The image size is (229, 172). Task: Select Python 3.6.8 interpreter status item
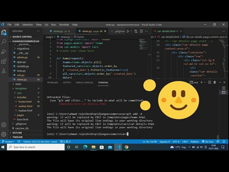coord(40,142)
